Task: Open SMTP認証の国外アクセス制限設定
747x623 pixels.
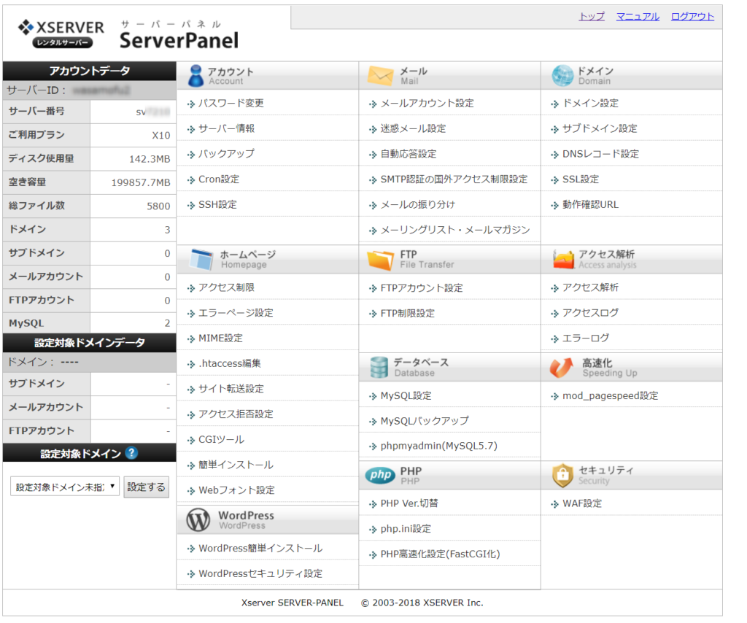Action: (454, 179)
